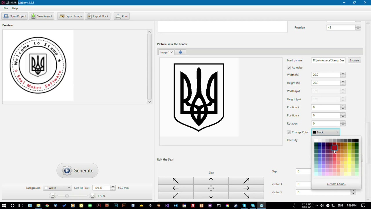
Task: Click Export Image toolbar button
Action: click(71, 16)
